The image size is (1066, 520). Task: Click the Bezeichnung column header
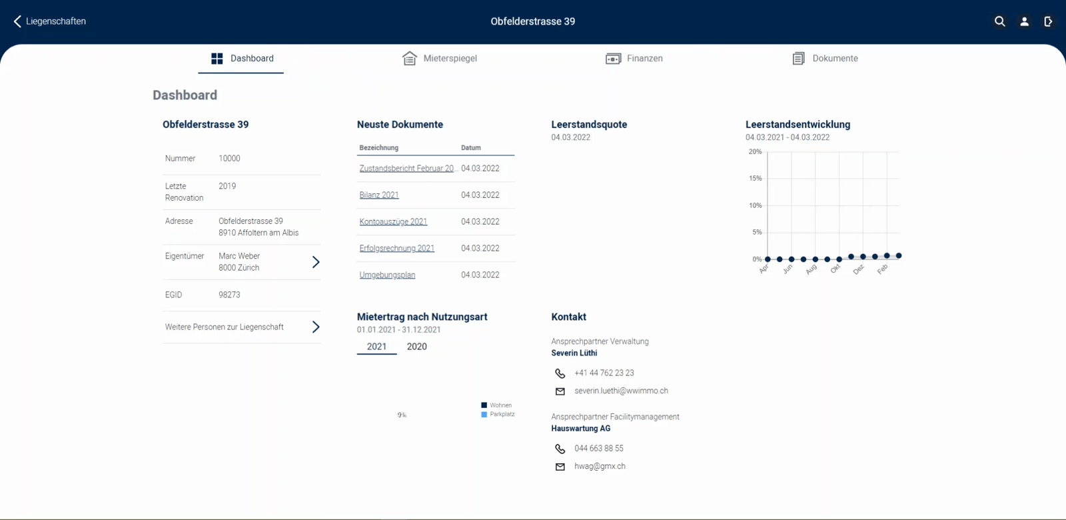(x=379, y=148)
